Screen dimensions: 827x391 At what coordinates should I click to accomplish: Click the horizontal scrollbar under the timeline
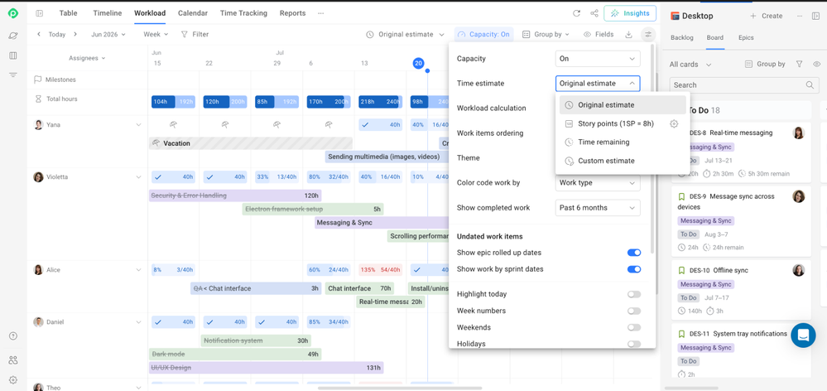point(385,389)
